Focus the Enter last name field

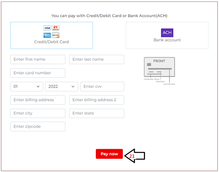point(97,59)
